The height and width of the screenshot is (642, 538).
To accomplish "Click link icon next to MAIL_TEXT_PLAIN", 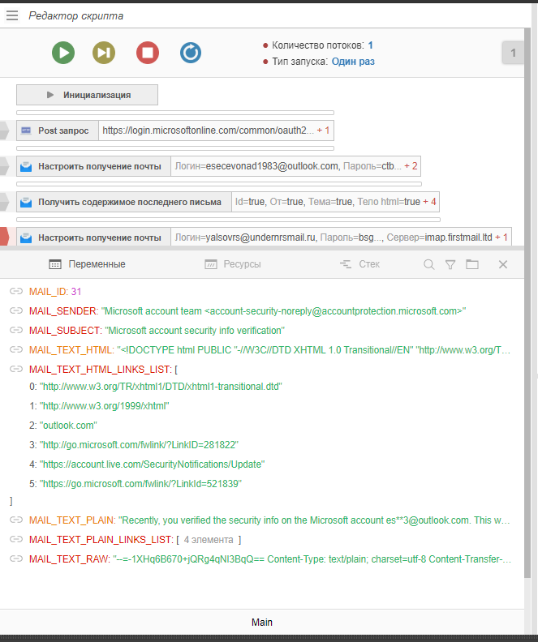I will [x=16, y=520].
